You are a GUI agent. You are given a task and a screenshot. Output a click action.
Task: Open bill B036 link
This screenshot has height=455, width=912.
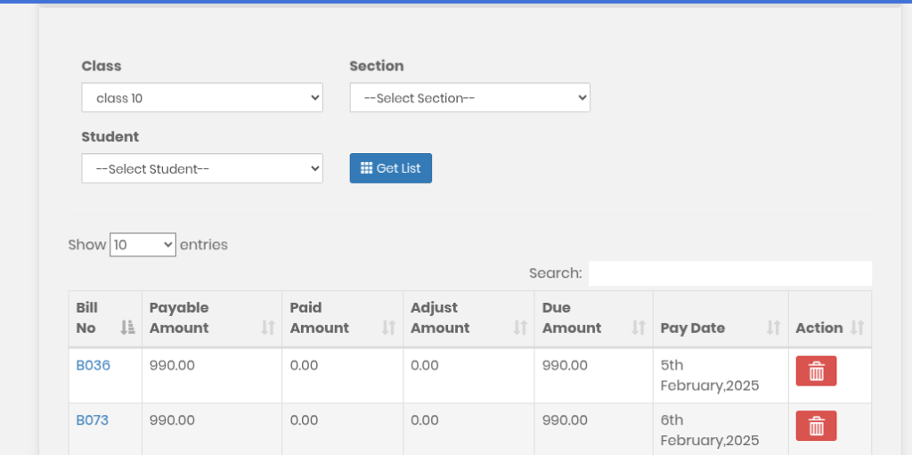(93, 365)
